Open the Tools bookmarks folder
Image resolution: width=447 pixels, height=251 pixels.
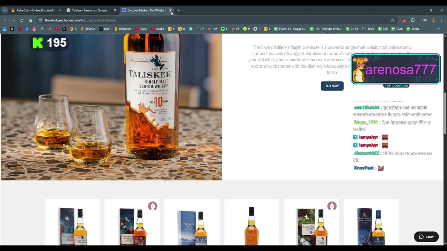point(368,29)
